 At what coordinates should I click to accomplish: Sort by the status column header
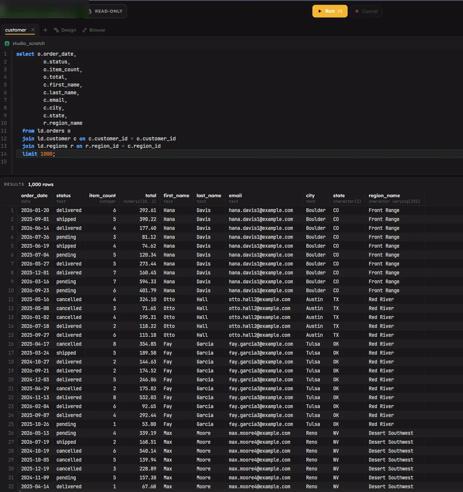(63, 196)
